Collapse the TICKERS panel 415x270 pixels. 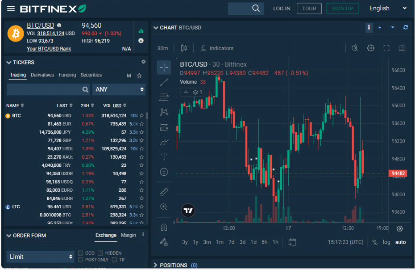coord(9,63)
